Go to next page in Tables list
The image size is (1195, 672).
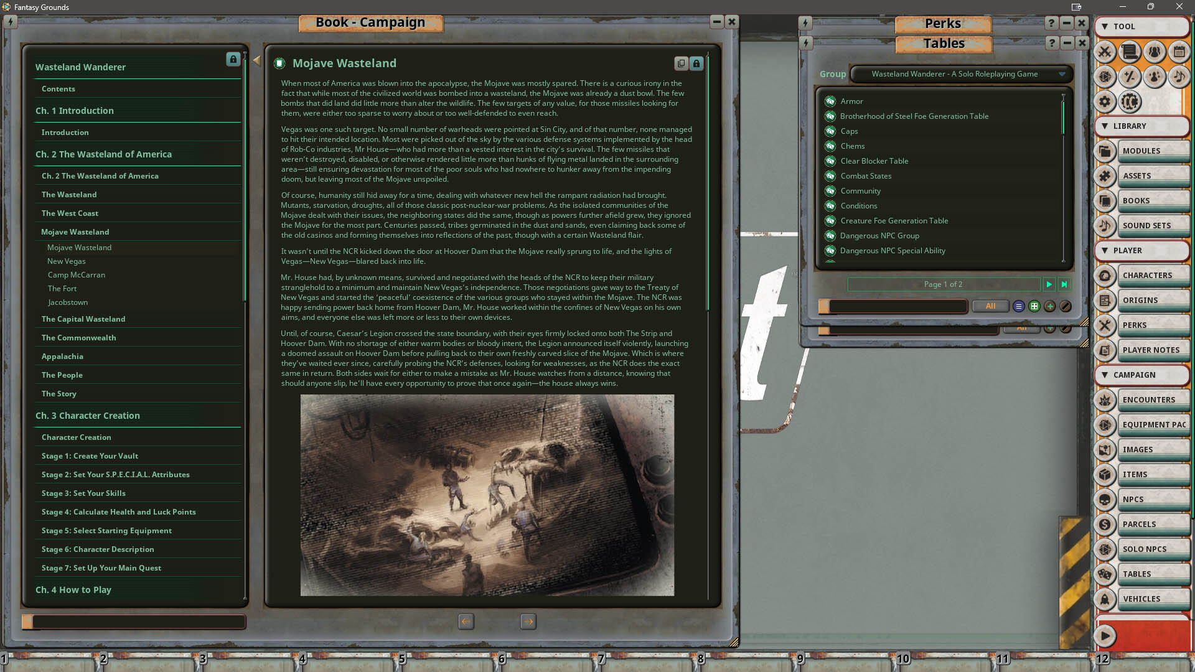point(1049,284)
